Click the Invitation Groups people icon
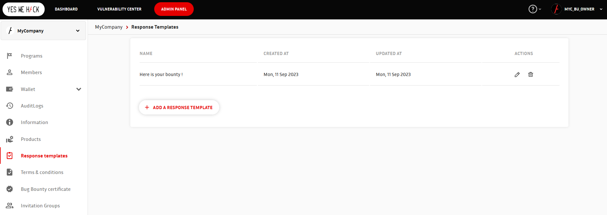 click(x=10, y=205)
